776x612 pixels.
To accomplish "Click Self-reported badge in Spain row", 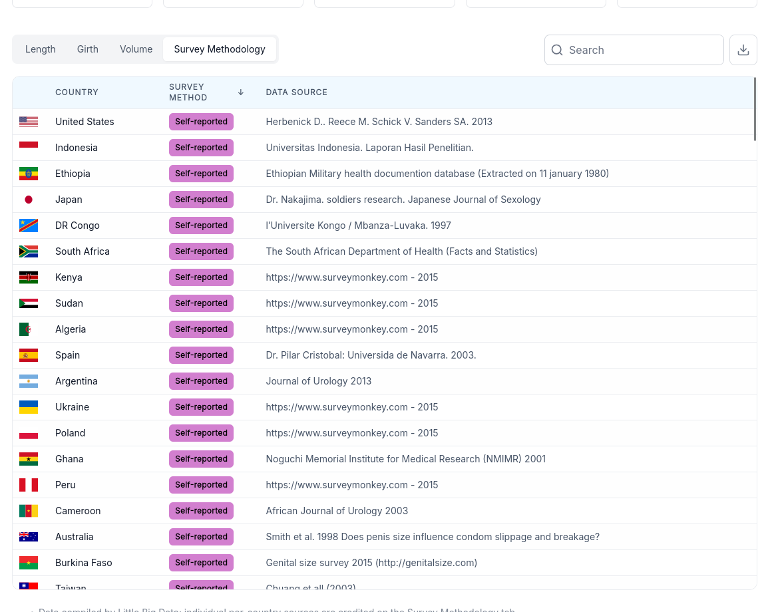I will click(201, 355).
